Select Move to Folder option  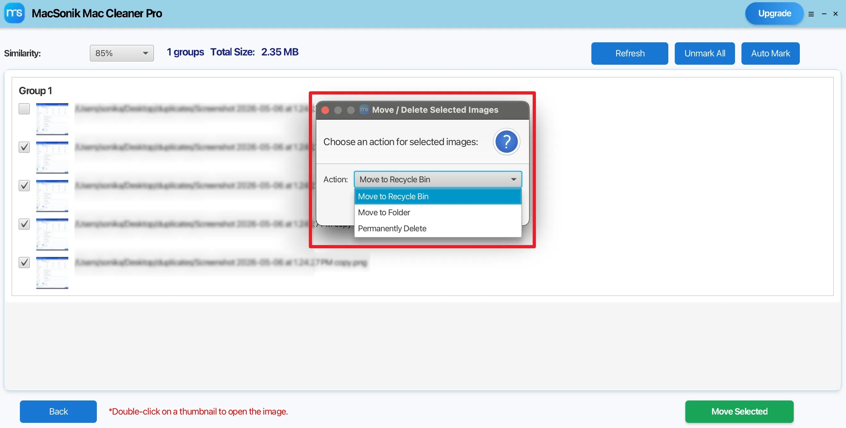coord(438,212)
